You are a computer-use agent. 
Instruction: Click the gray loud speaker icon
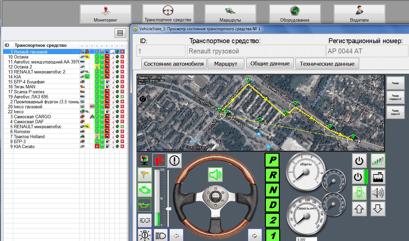[x=378, y=193]
